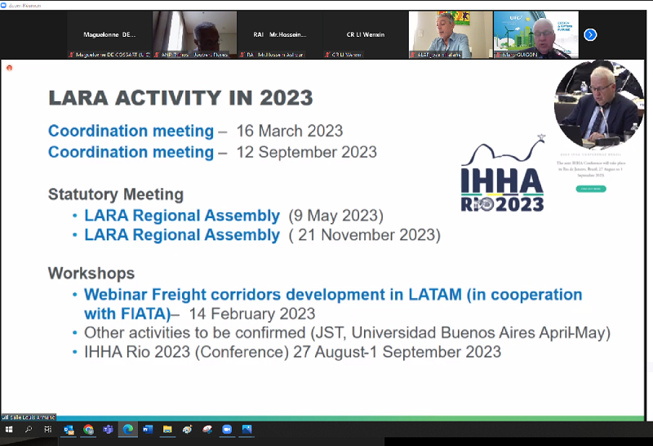Viewport: 653px width, 446px height.
Task: Click the '(9 May 2023)' date text
Action: click(336, 216)
